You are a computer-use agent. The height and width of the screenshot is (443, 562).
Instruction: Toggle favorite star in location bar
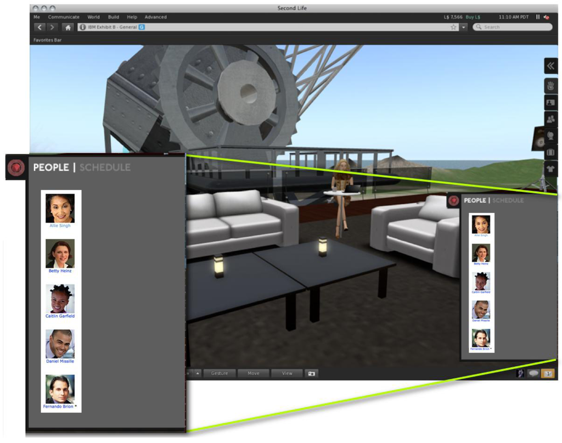(453, 27)
